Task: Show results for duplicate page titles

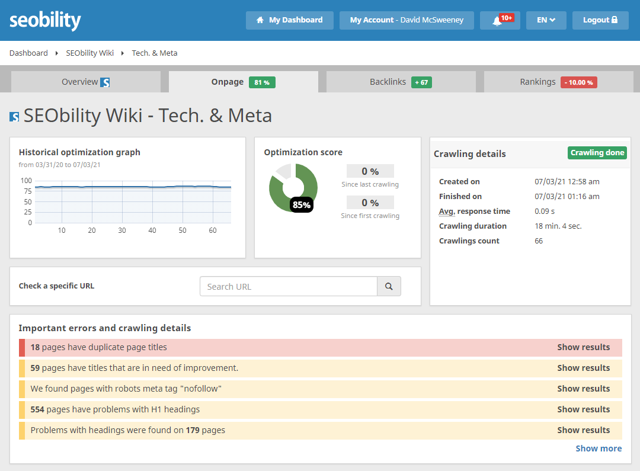Action: coord(583,347)
